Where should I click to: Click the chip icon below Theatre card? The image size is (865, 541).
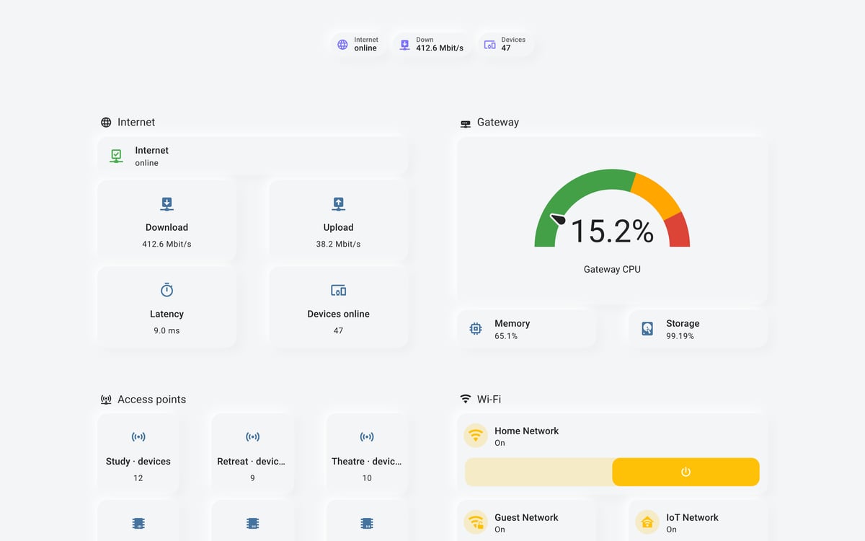(367, 523)
